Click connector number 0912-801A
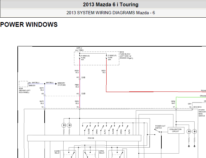 click(x=197, y=107)
